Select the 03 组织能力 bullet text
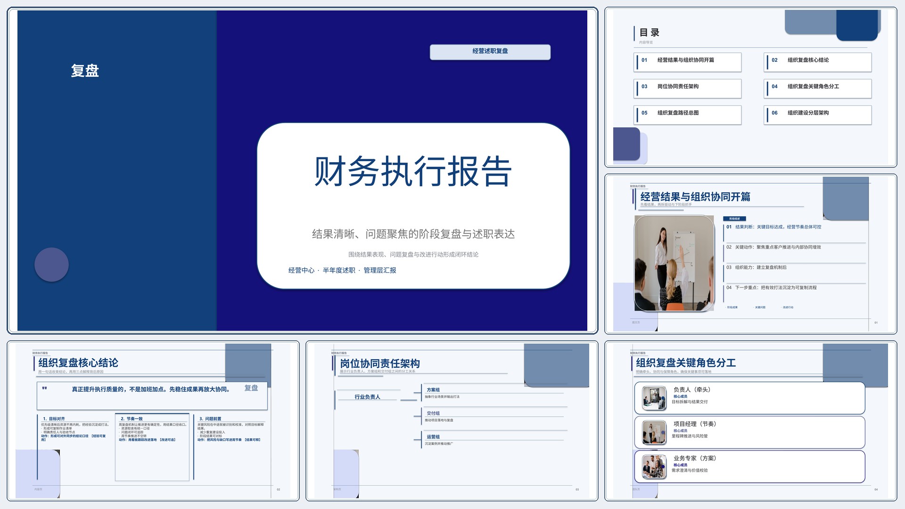 757,267
